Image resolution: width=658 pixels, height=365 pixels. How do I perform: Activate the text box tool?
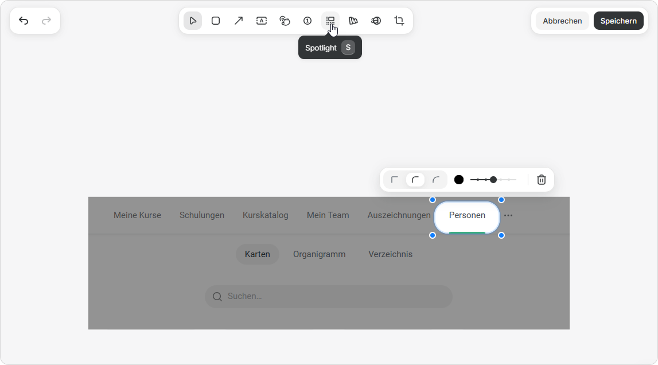point(262,21)
